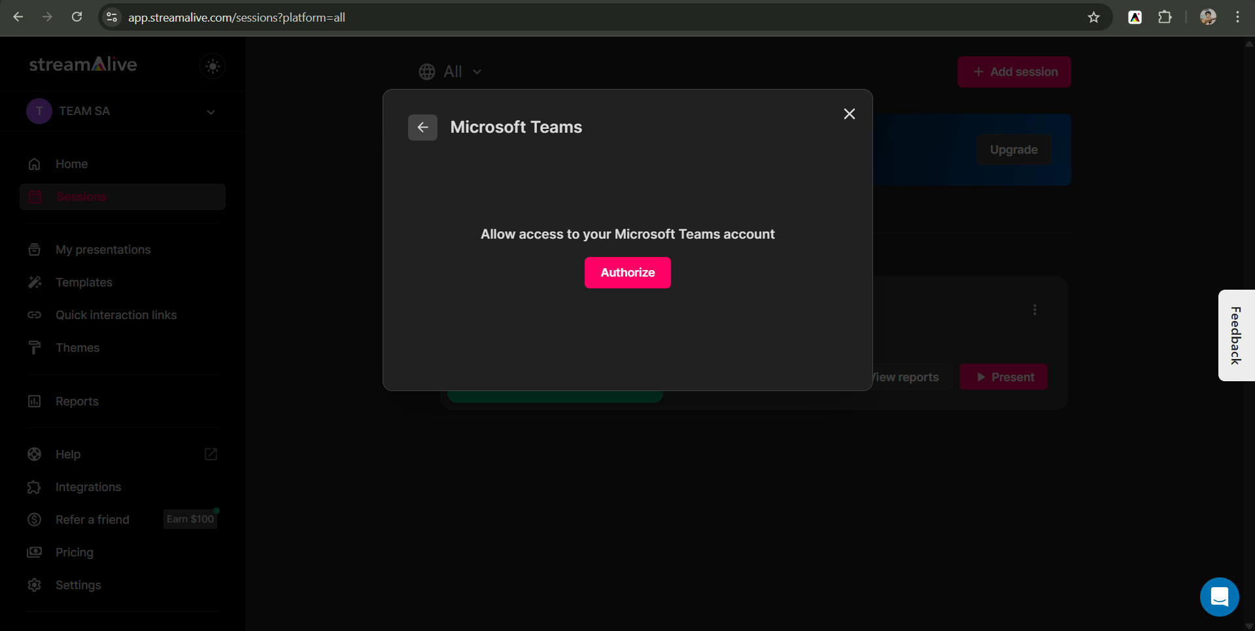1255x631 pixels.
Task: Click the Templates wand icon
Action: pyautogui.click(x=35, y=282)
